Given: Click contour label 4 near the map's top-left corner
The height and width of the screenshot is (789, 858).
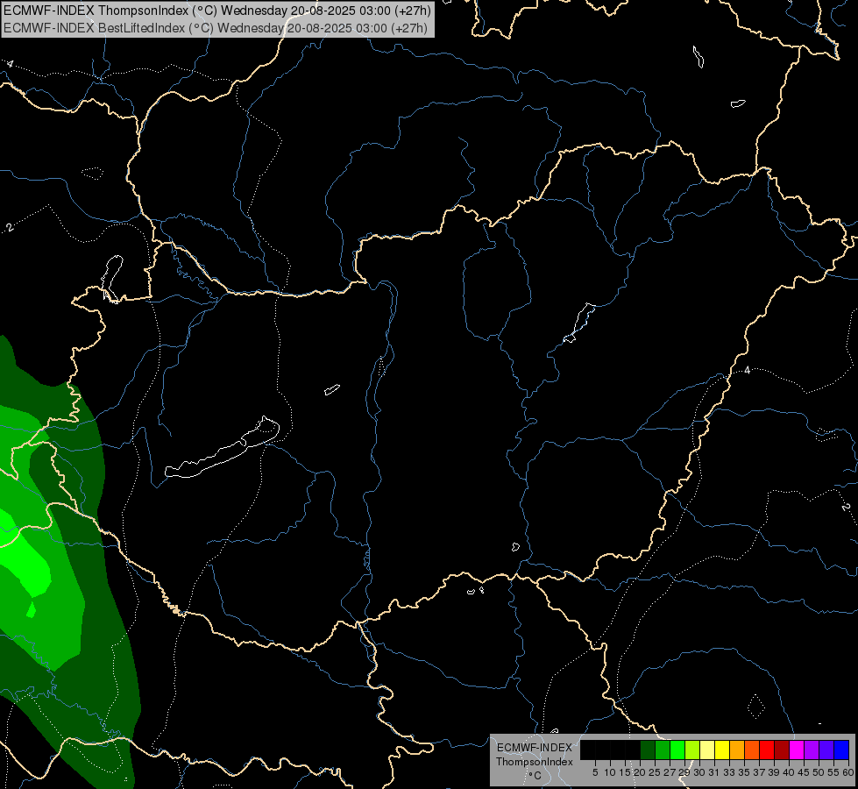Looking at the screenshot, I should 10,64.
